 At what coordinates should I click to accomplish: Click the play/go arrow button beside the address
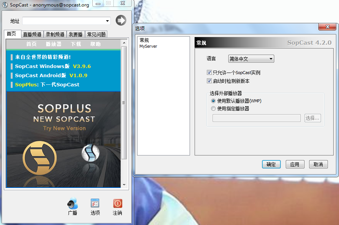[x=121, y=21]
